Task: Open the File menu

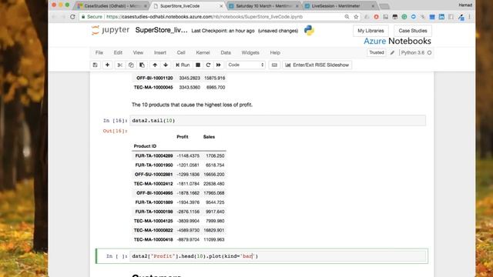Action: point(99,53)
